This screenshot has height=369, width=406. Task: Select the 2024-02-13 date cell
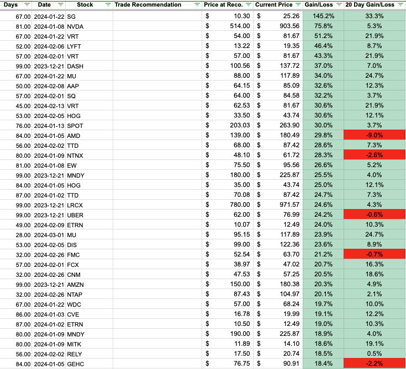pyautogui.click(x=49, y=106)
